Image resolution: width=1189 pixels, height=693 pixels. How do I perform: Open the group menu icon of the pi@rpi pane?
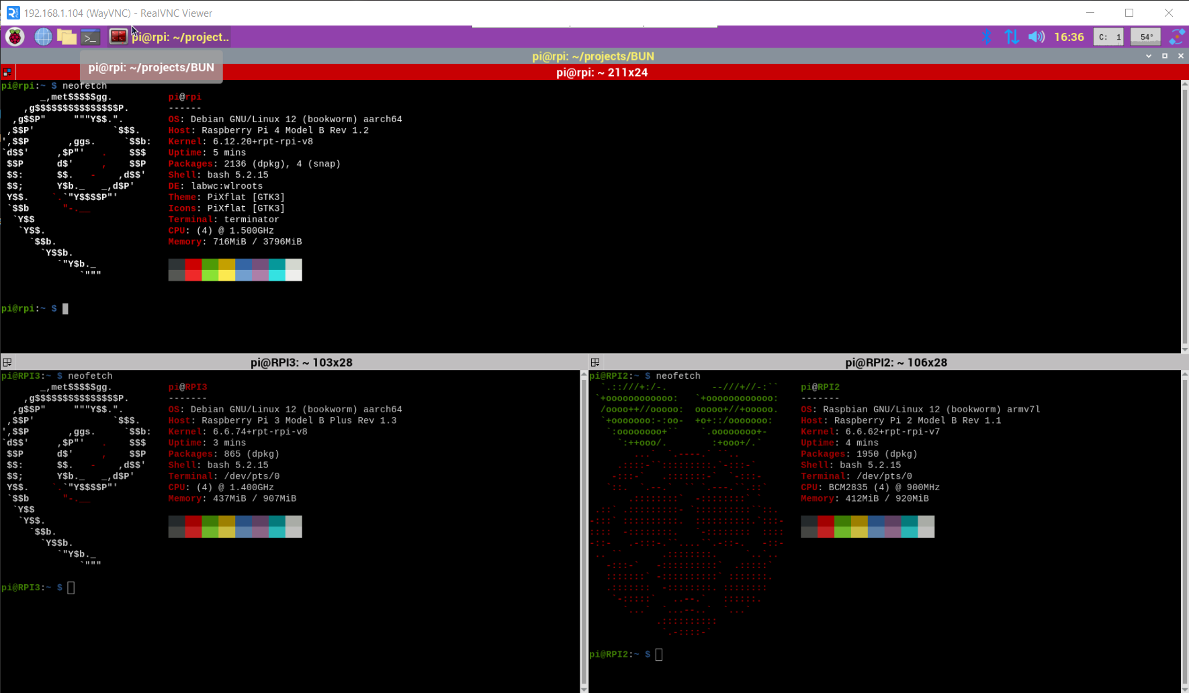(7, 72)
